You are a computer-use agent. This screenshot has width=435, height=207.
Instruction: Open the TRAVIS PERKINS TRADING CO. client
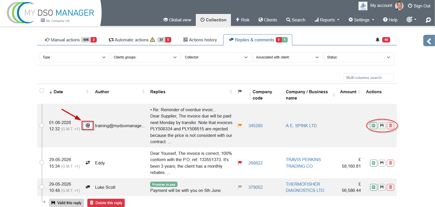303,163
